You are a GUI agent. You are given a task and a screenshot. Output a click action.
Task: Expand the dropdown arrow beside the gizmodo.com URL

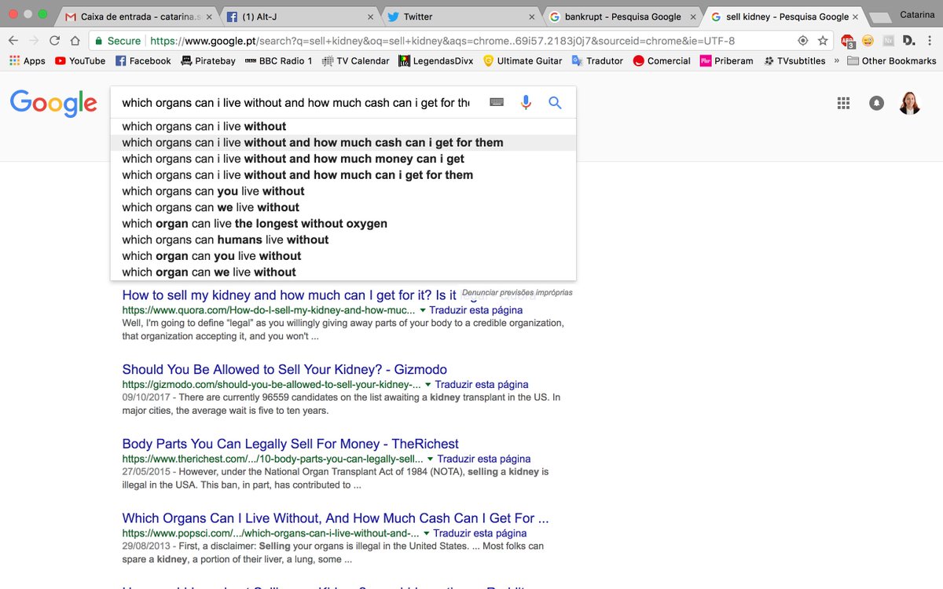[428, 385]
